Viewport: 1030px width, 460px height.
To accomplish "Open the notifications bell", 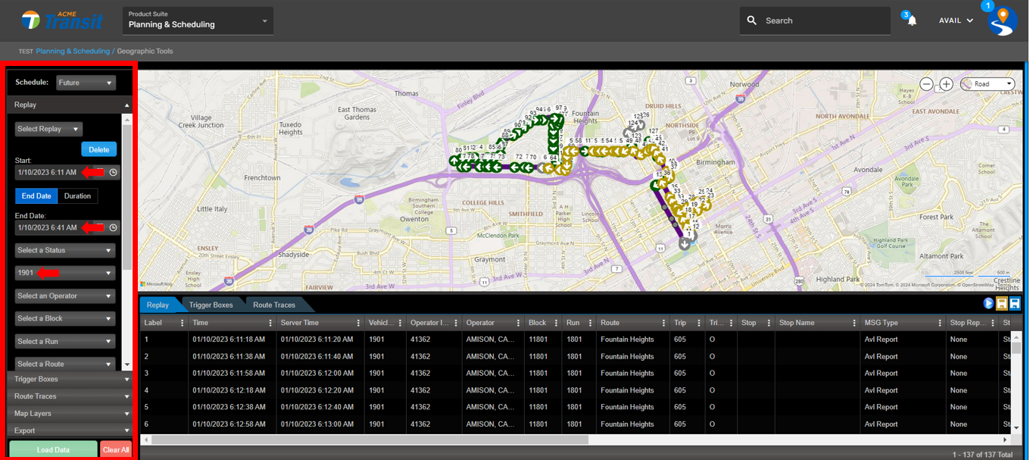I will coord(912,20).
